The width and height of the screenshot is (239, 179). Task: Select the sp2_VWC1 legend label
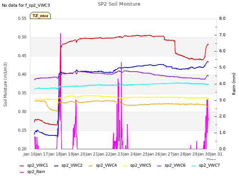tap(37, 166)
